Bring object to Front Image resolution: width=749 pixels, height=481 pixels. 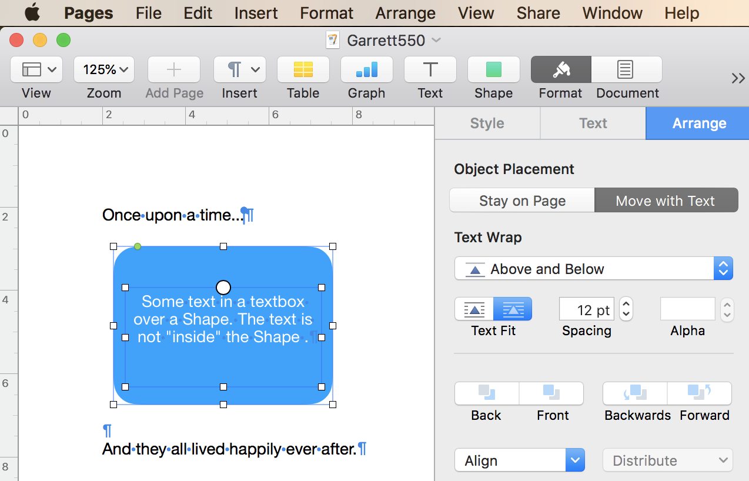point(552,393)
